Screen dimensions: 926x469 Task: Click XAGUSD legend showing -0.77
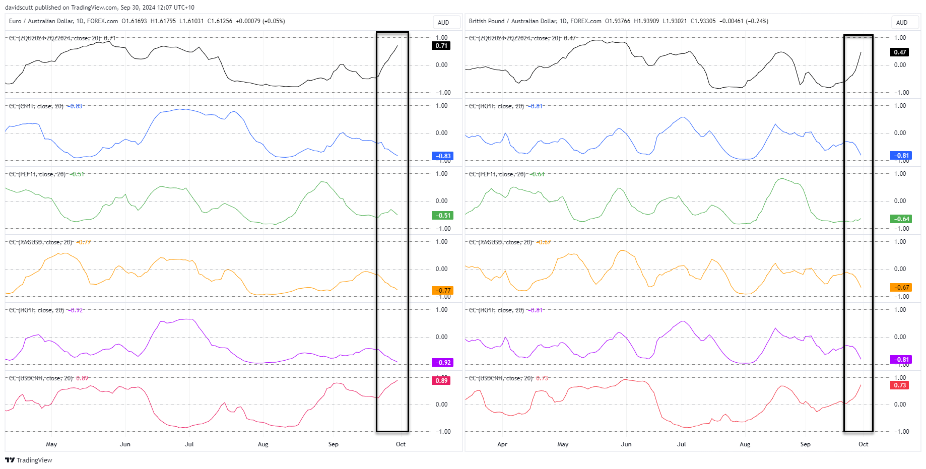click(50, 242)
